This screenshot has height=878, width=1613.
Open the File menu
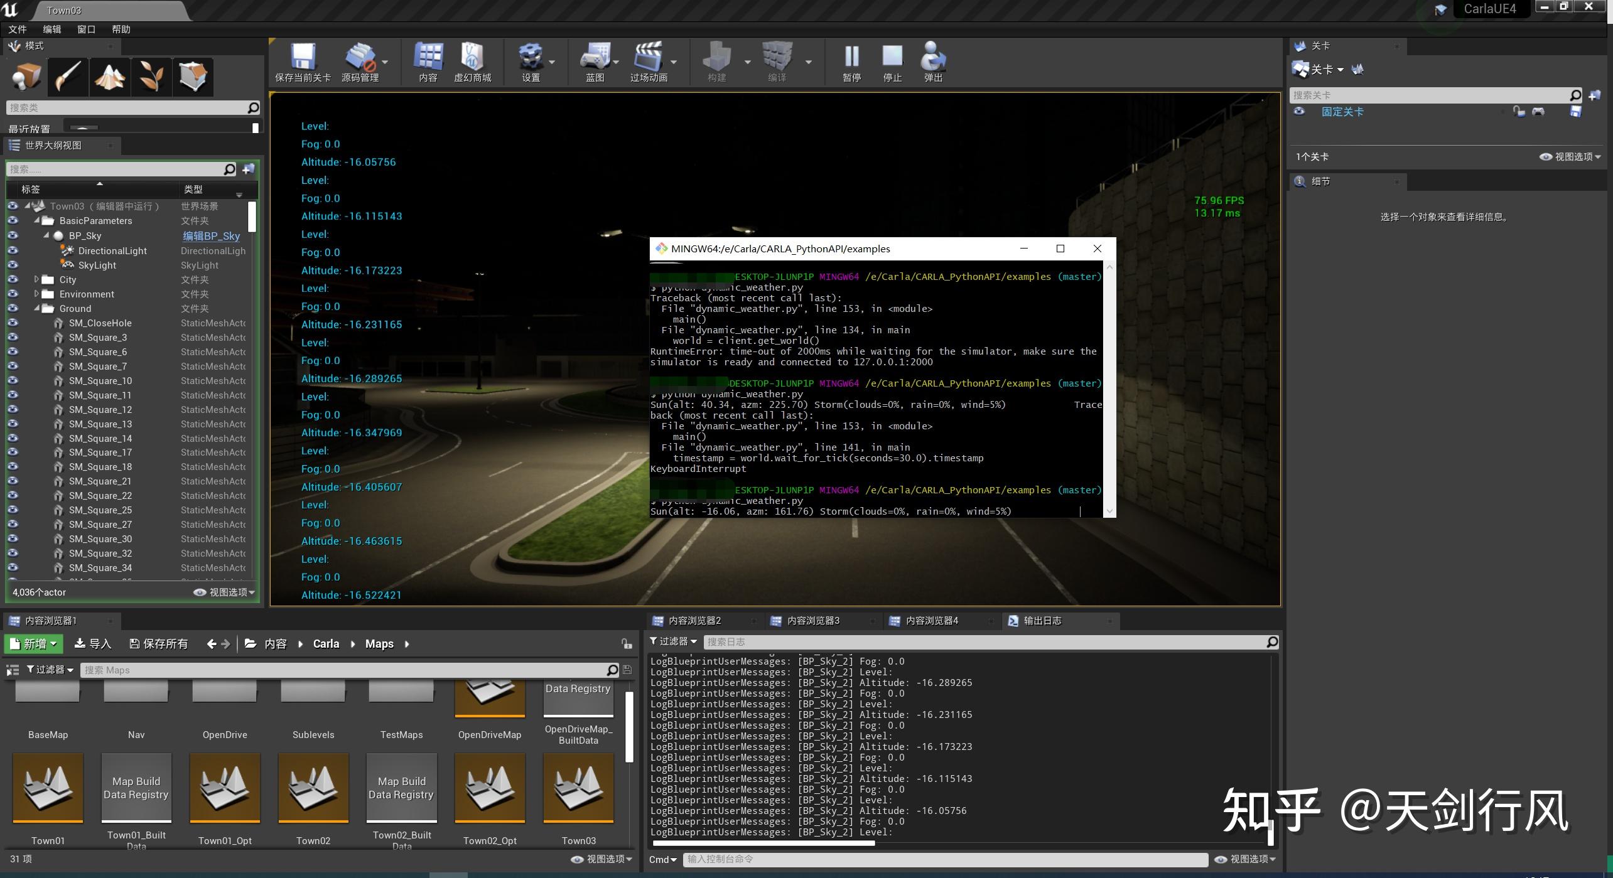point(17,29)
